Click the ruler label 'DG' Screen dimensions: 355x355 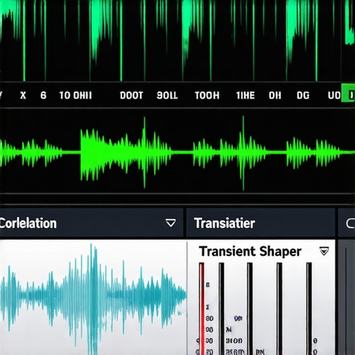[303, 96]
